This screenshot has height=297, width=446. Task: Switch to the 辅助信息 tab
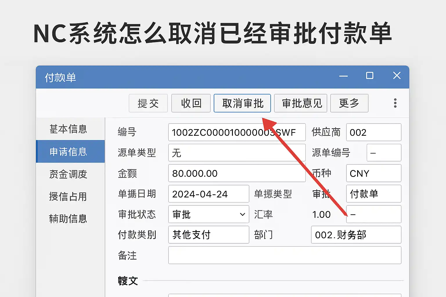tap(70, 219)
